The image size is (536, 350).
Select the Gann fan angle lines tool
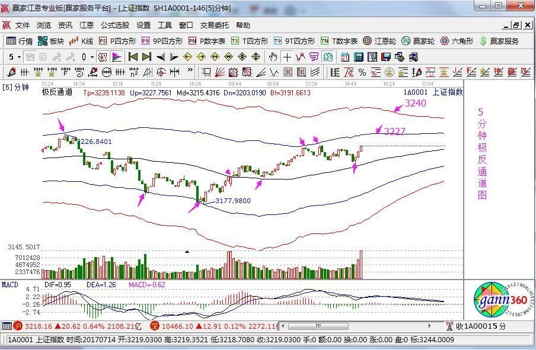(x=220, y=72)
